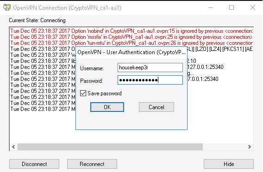Uncheck the Save password checkbox
Viewport: 263px width, 172px height.
83,93
